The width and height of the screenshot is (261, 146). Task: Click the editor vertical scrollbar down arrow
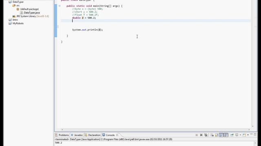tap(252, 126)
